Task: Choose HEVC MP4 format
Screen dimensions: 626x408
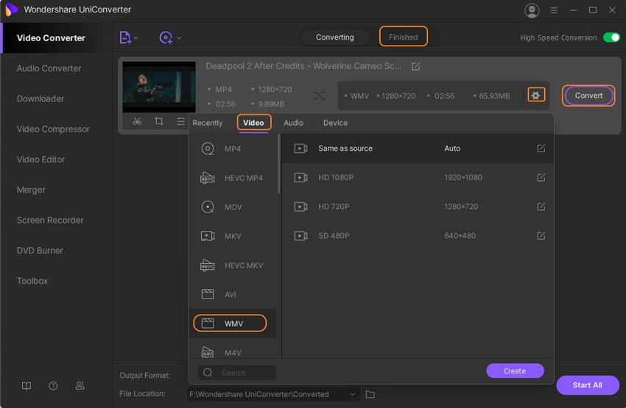Action: point(233,178)
